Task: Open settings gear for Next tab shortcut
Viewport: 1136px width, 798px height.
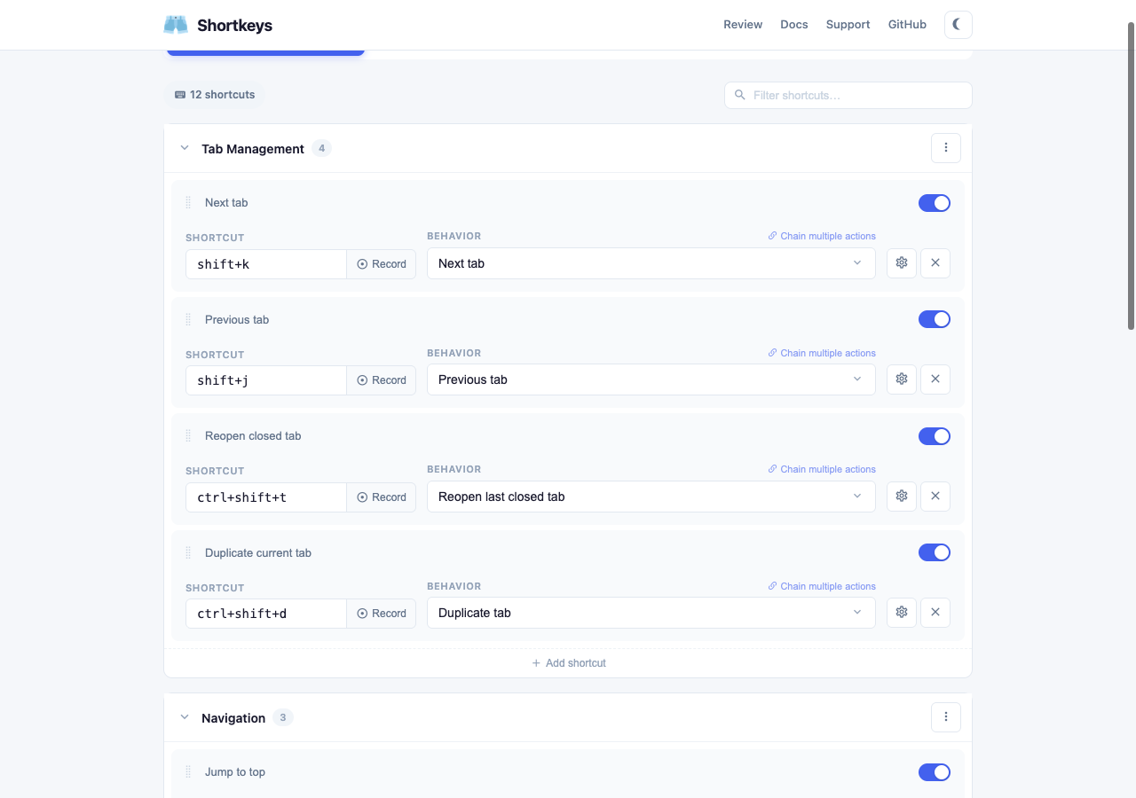Action: 901,262
